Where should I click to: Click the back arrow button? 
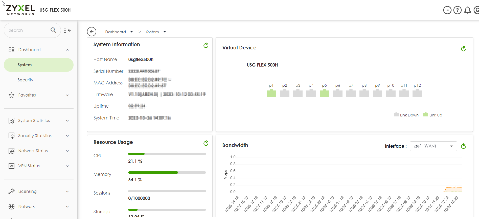click(92, 32)
